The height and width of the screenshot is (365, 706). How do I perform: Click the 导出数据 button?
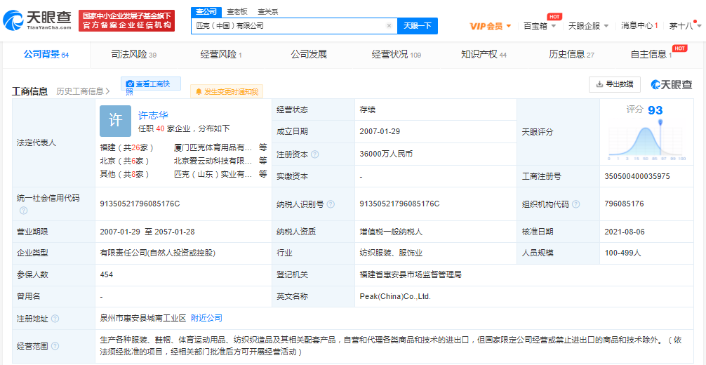(x=615, y=84)
